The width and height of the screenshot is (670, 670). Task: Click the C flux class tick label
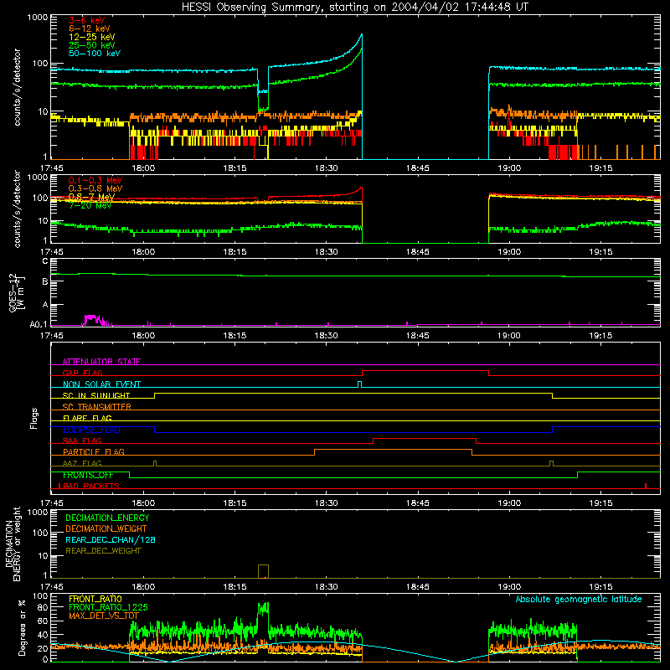coord(45,261)
